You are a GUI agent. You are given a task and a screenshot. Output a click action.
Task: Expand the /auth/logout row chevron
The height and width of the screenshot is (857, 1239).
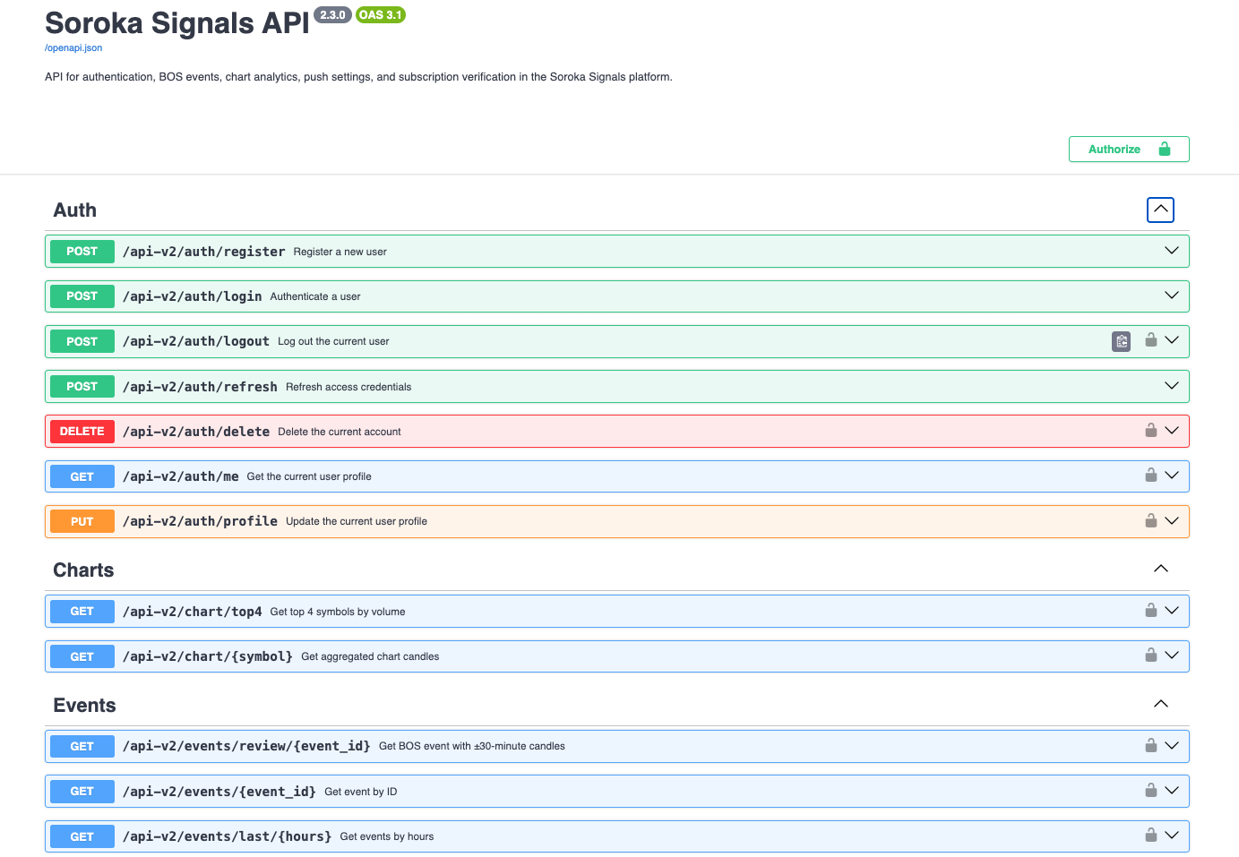(1171, 340)
